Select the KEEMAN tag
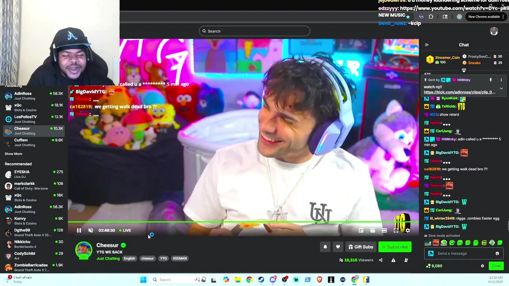 pos(180,258)
